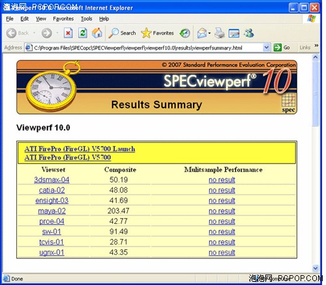Open the Favorites menu
326x285 pixels.
(63, 19)
